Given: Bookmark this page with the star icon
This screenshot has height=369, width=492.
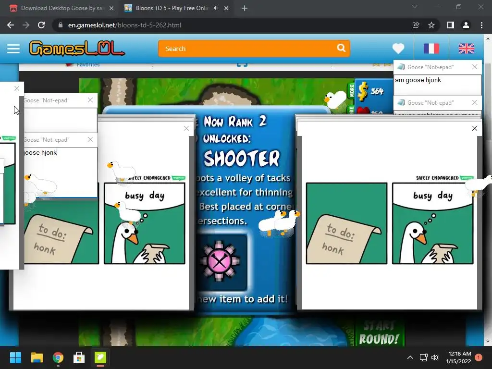Looking at the screenshot, I should pos(431,25).
